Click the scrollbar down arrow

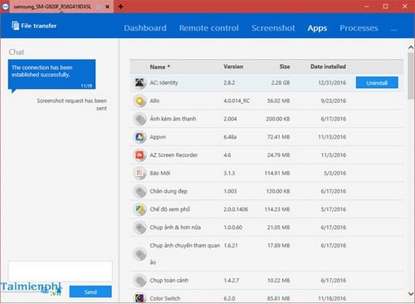[x=411, y=293]
